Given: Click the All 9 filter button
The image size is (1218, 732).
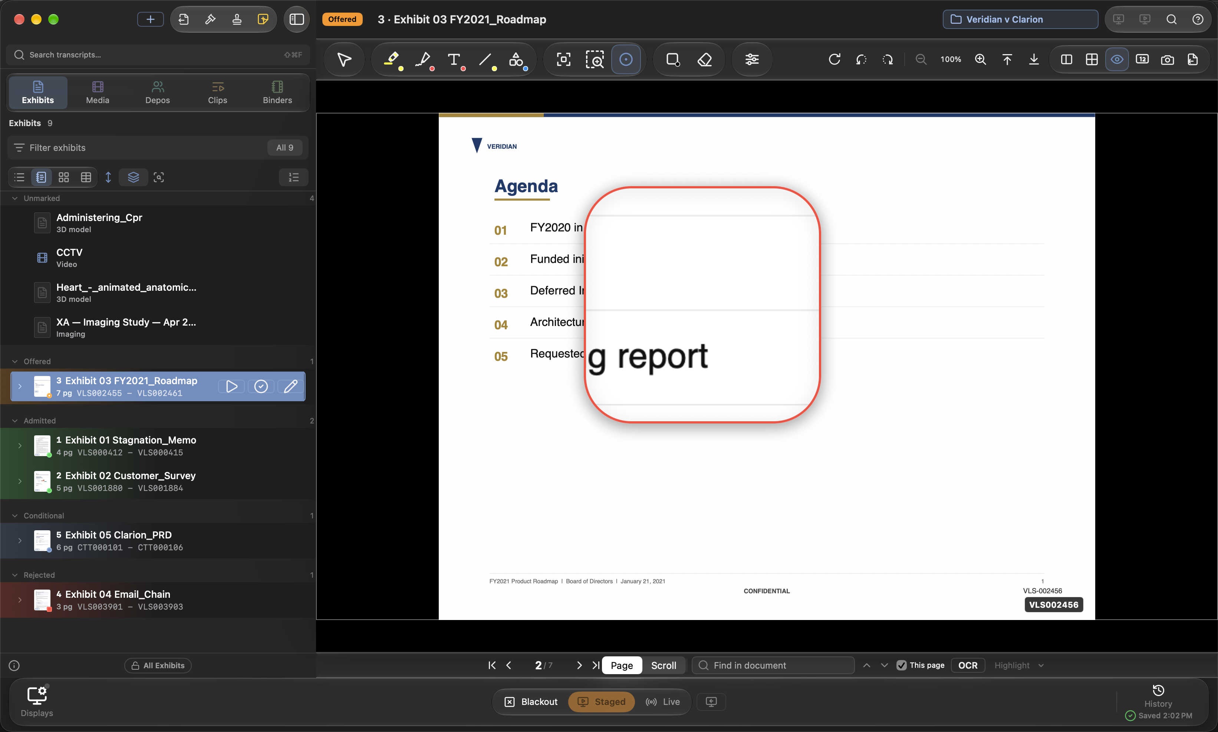Looking at the screenshot, I should click(x=284, y=148).
